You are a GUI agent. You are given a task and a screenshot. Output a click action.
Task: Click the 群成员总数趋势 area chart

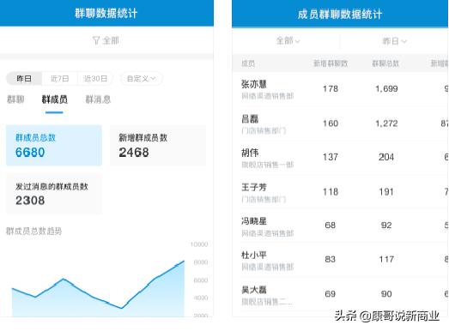pos(98,289)
